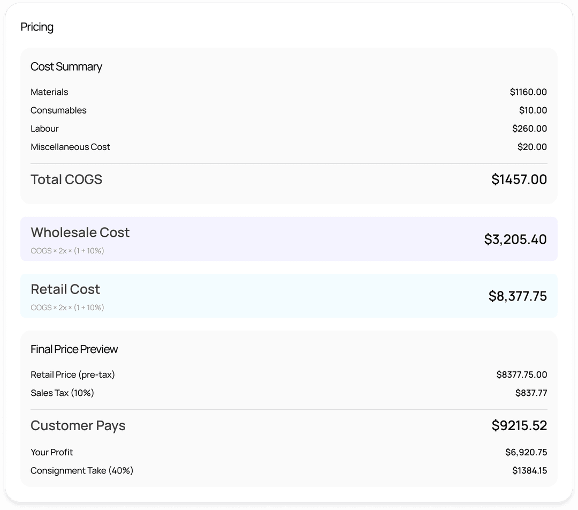The width and height of the screenshot is (578, 510).
Task: Select the Cost Summary title
Action: pyautogui.click(x=66, y=67)
